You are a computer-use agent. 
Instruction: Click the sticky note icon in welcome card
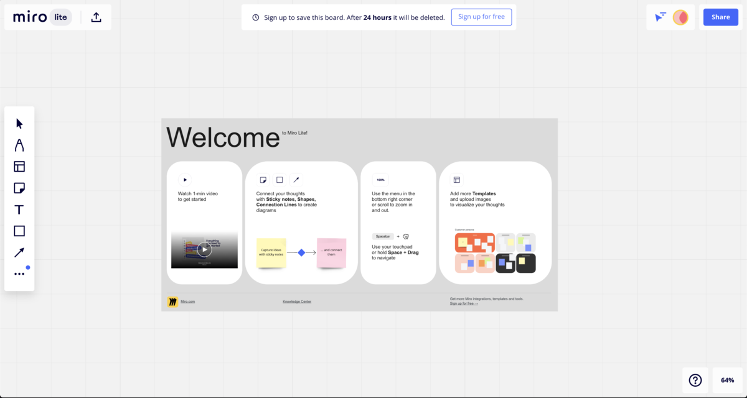click(x=263, y=180)
